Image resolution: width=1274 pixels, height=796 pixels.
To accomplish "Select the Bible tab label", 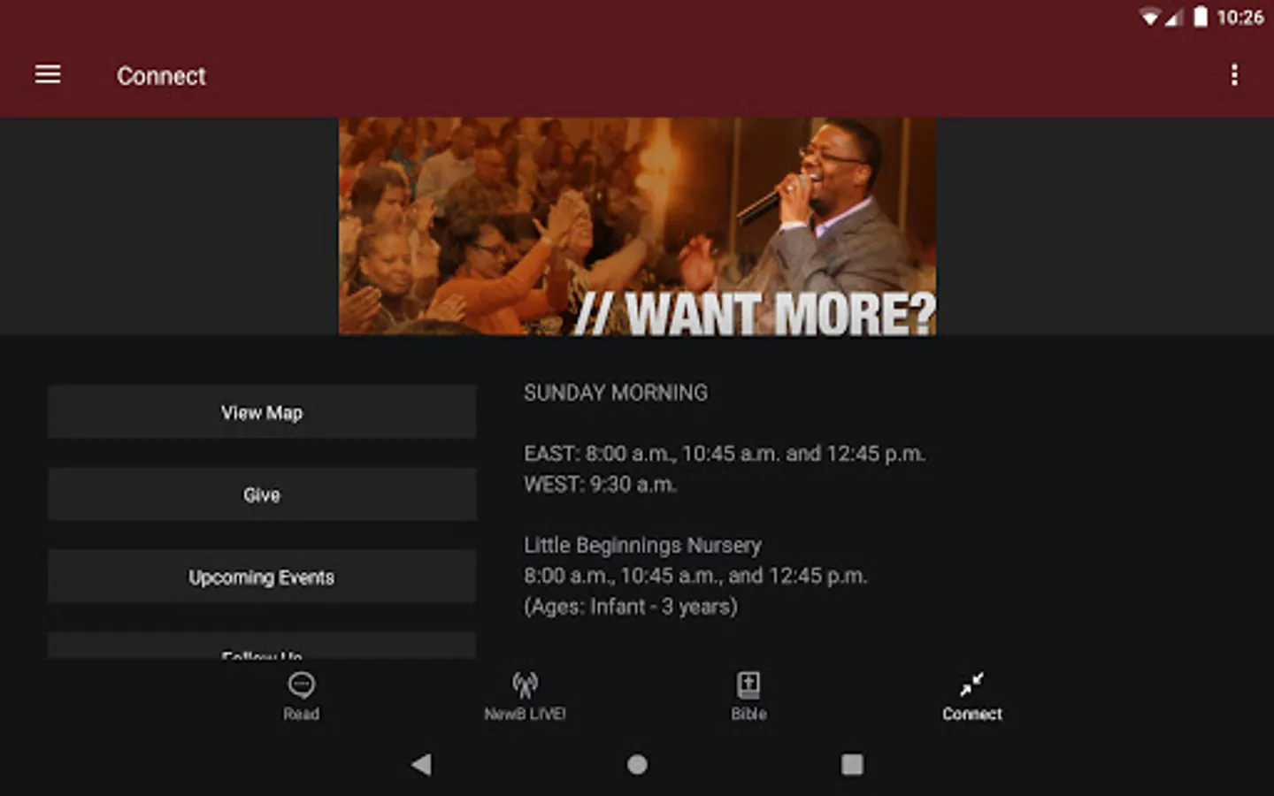I will coord(748,714).
